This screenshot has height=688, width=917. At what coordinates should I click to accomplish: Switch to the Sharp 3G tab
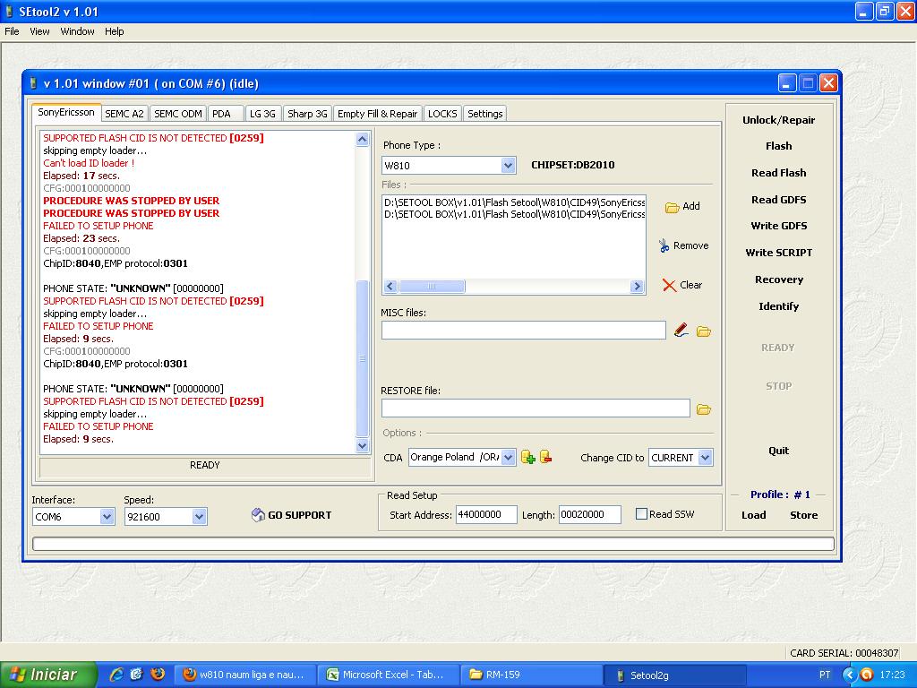click(x=308, y=114)
